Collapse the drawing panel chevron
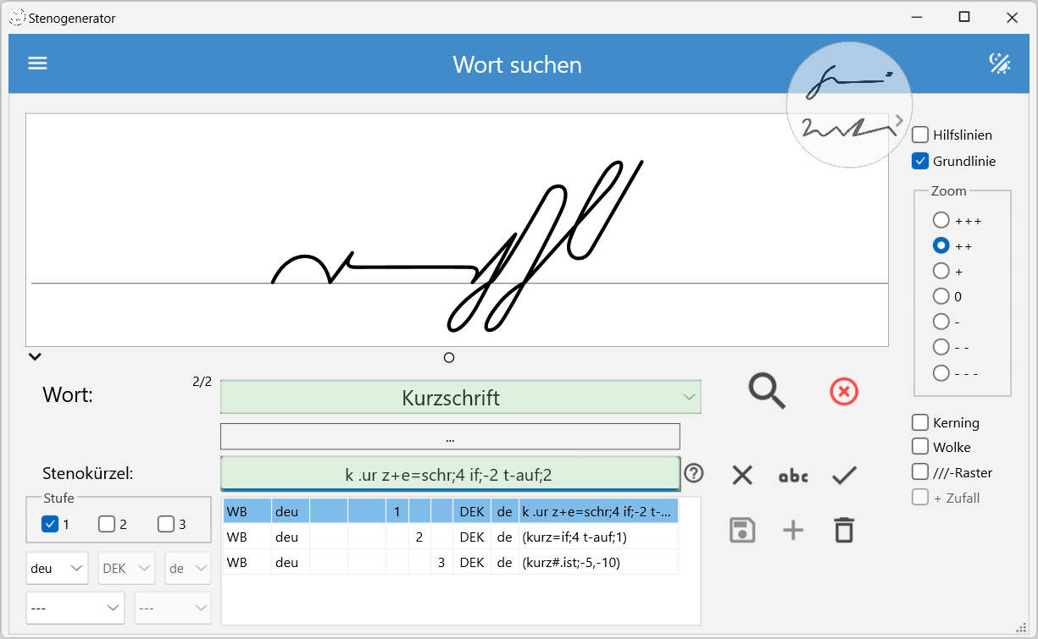 35,356
